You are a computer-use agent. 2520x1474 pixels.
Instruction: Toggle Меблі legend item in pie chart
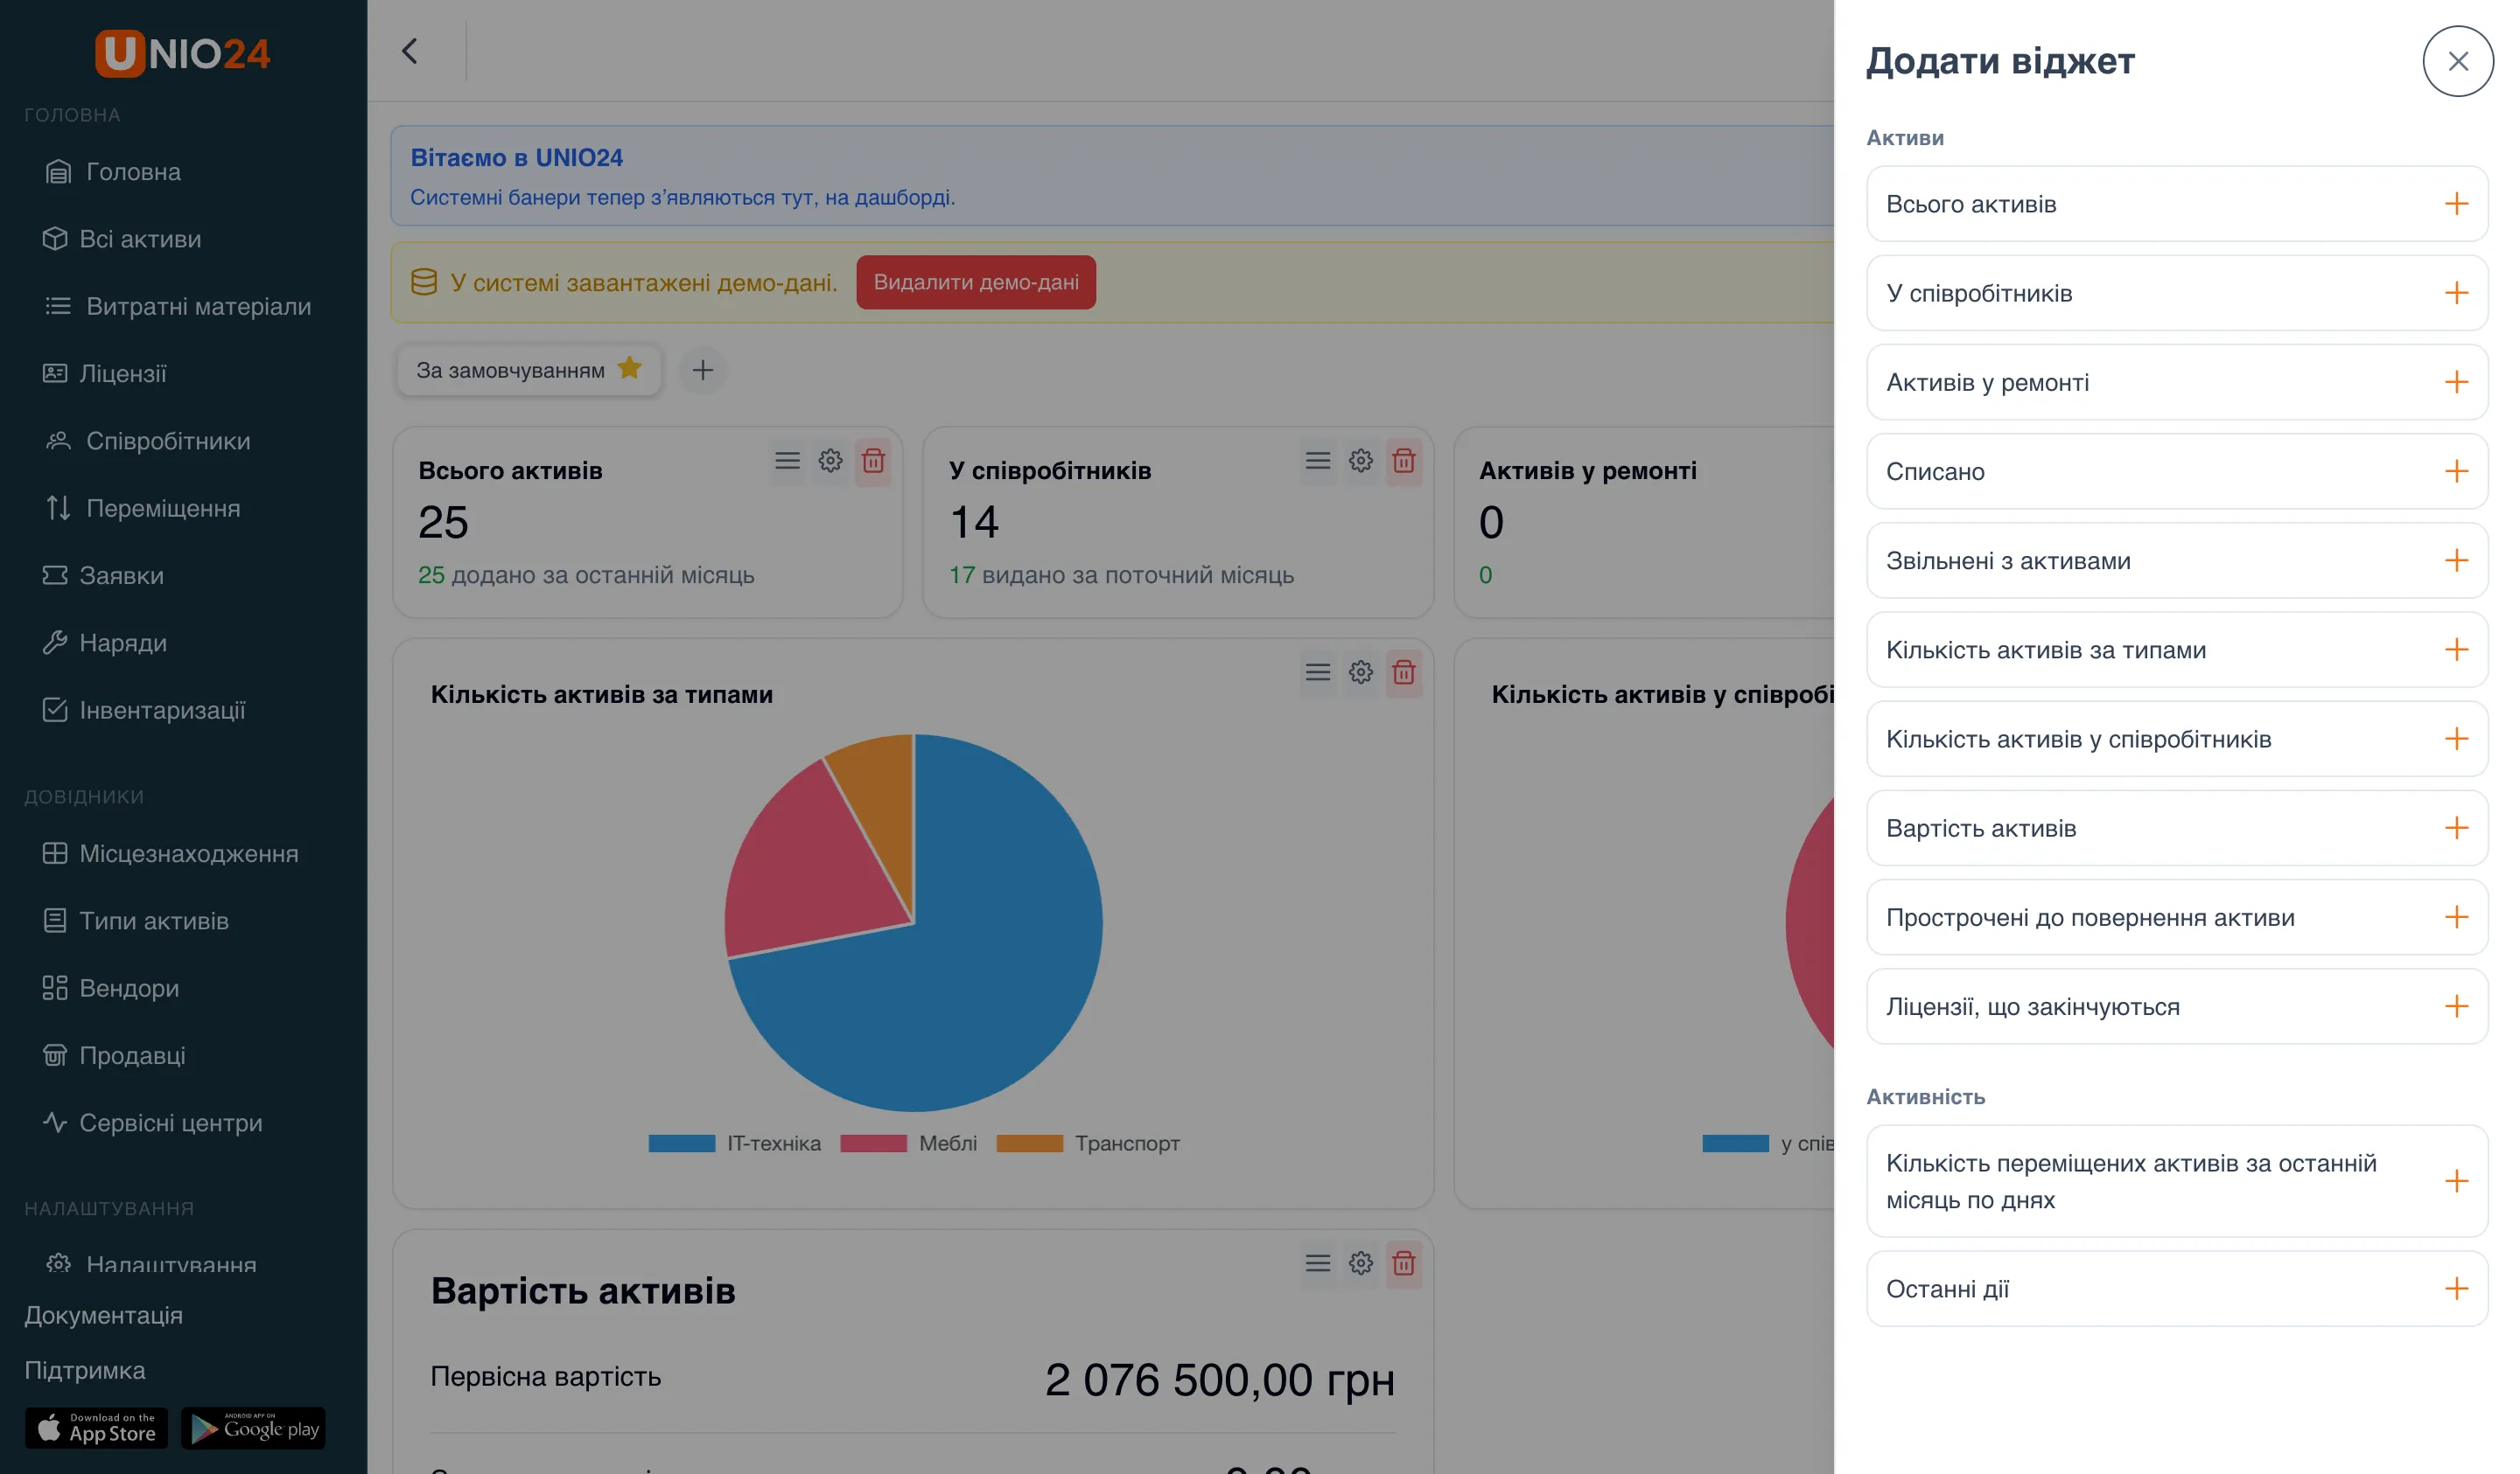909,1144
